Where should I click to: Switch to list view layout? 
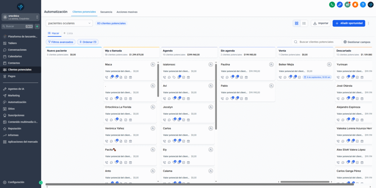tap(304, 23)
